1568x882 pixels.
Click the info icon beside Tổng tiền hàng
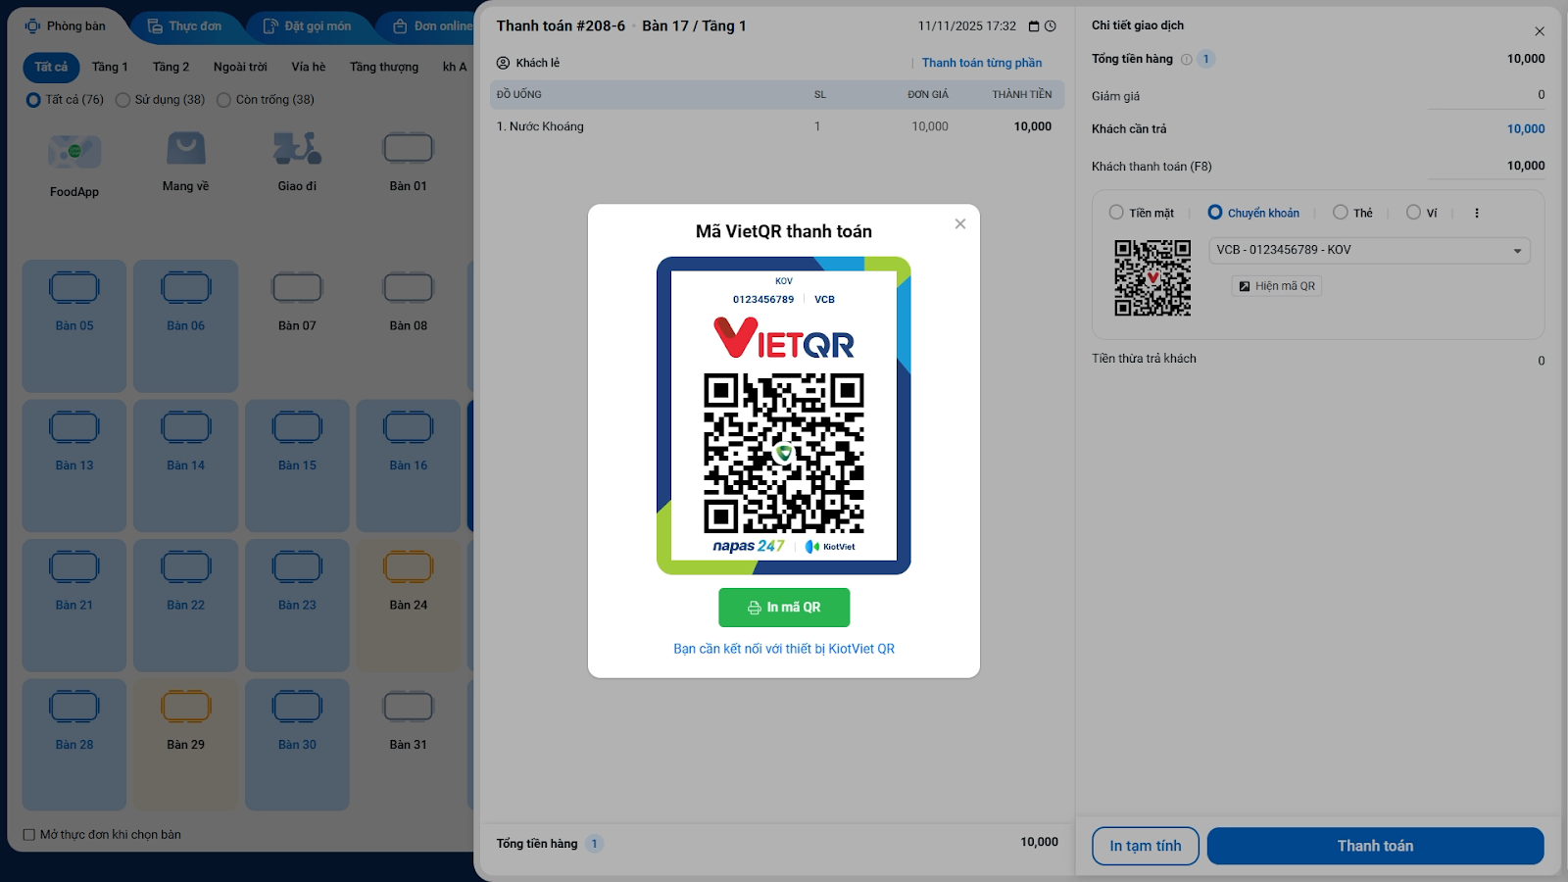(1187, 59)
